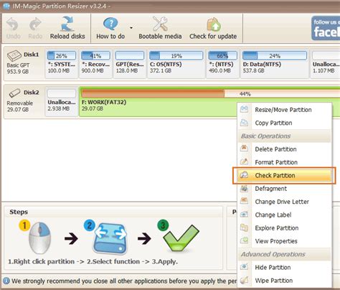
Task: Choose Defragment from context menu
Action: click(285, 189)
